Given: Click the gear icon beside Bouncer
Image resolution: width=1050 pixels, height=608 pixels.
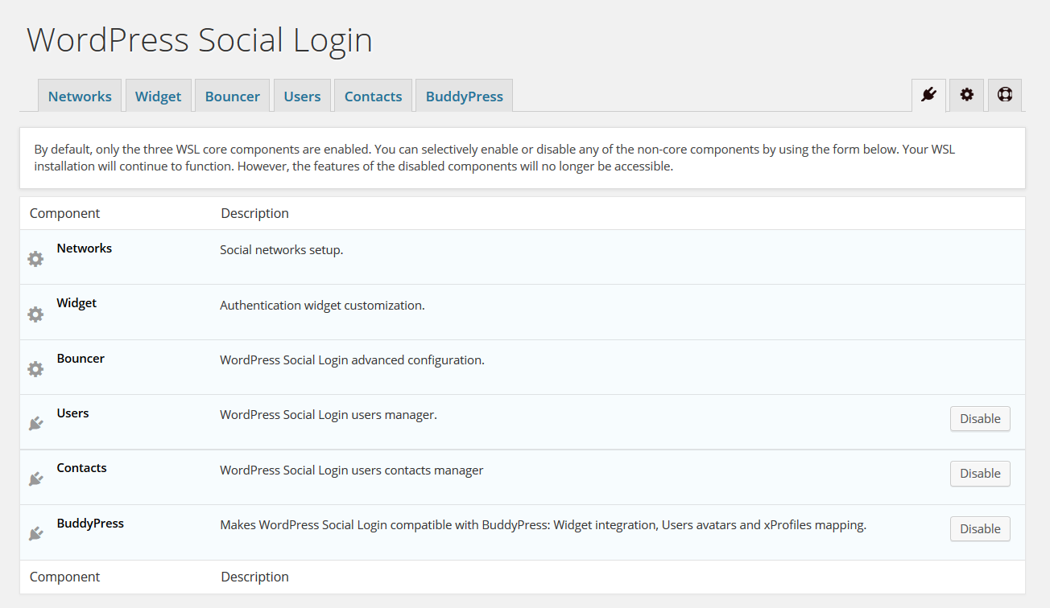Looking at the screenshot, I should click(35, 369).
